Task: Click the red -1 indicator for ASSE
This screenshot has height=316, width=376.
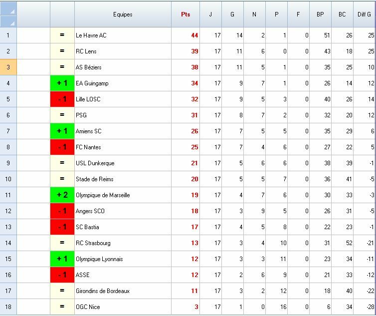Action: (62, 275)
